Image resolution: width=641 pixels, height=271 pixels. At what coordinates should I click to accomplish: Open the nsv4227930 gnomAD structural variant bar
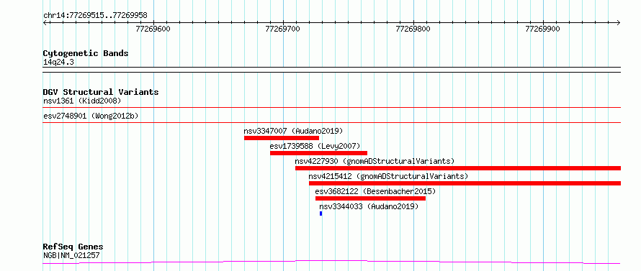point(458,168)
